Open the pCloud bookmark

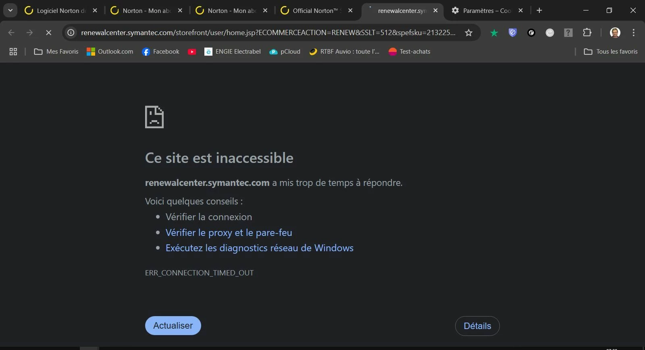(x=285, y=52)
